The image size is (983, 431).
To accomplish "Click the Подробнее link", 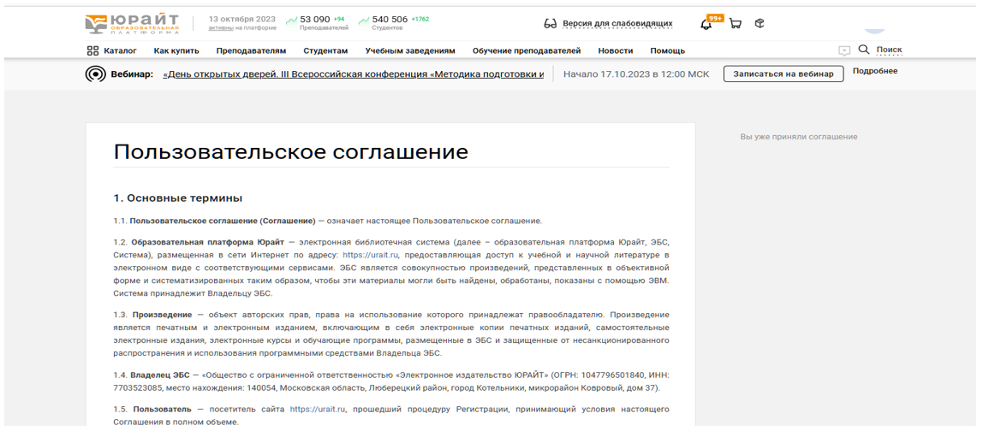I will pyautogui.click(x=875, y=71).
